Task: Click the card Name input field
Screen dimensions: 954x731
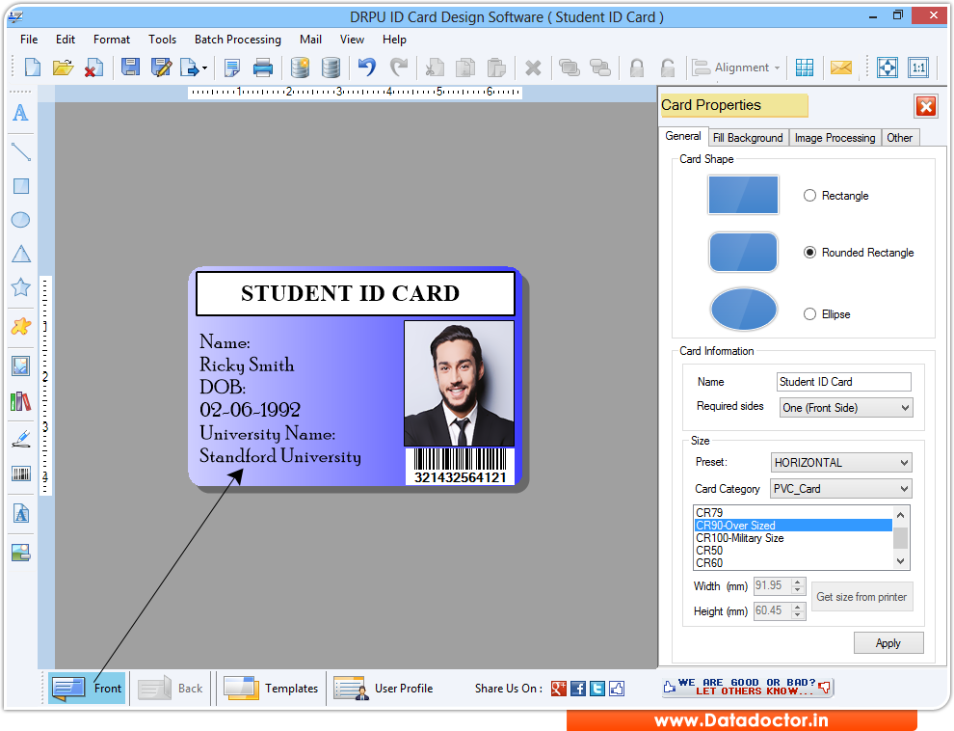Action: click(x=843, y=382)
